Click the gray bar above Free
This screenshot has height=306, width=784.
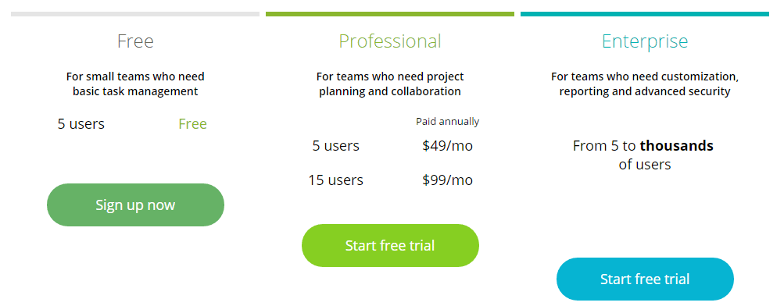(135, 14)
